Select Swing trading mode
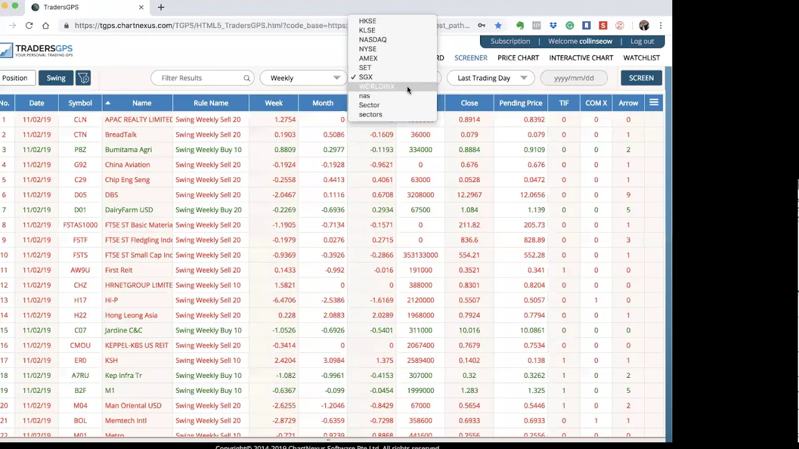The height and width of the screenshot is (449, 799). (x=56, y=78)
